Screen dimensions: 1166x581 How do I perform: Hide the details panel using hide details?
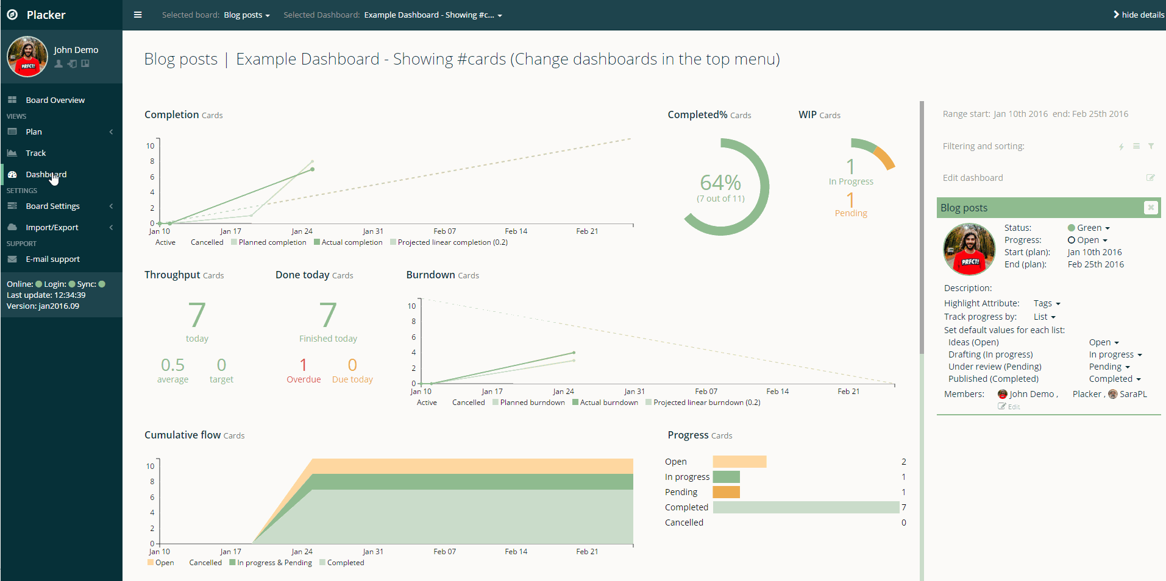[x=1138, y=15]
